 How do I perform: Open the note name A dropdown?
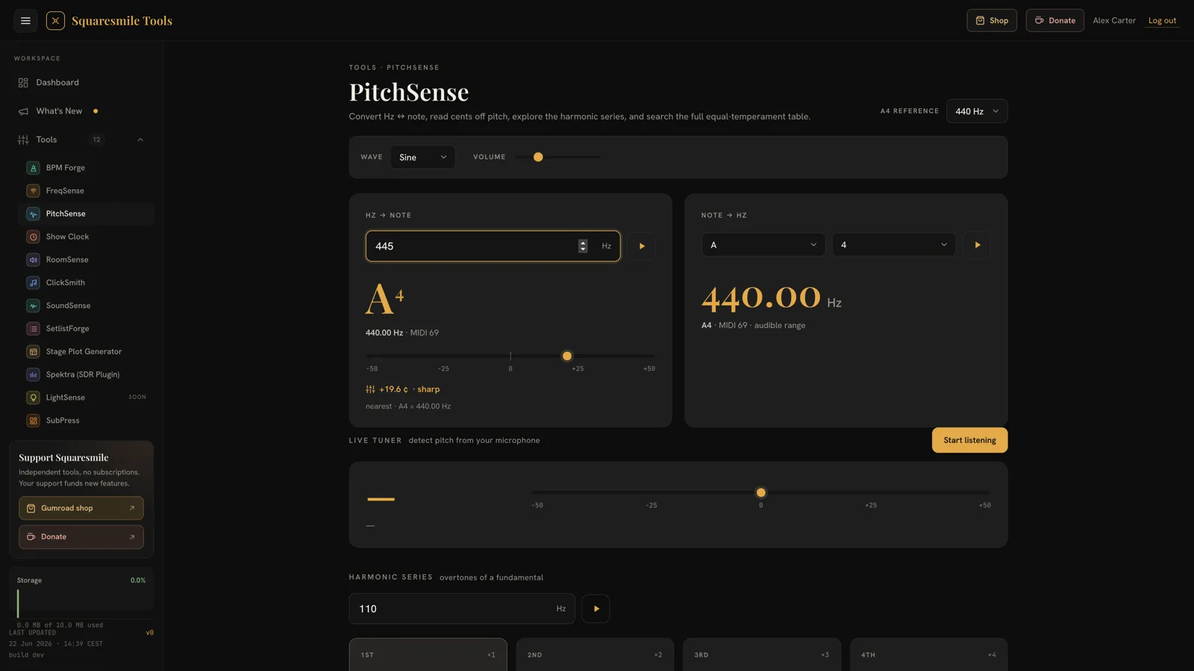pyautogui.click(x=763, y=245)
